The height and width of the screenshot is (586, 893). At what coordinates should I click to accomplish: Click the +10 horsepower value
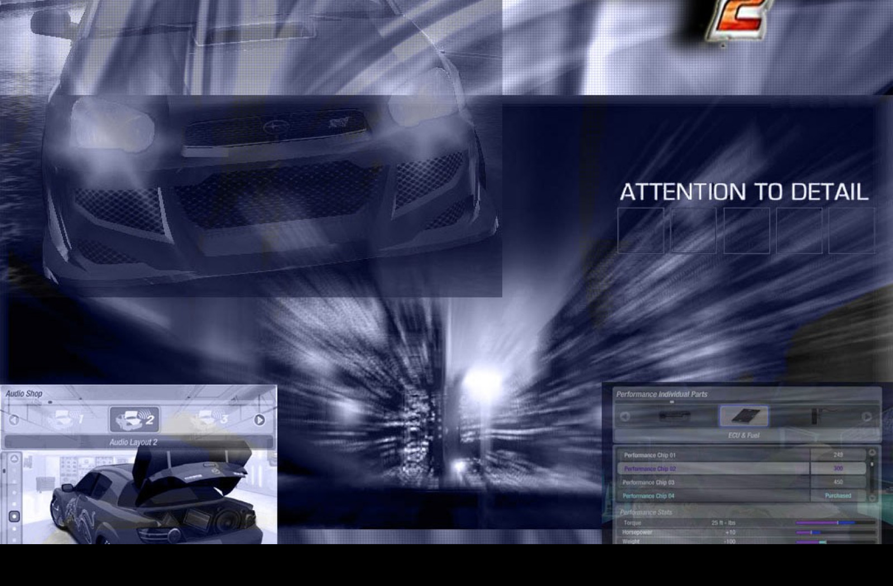tap(729, 532)
